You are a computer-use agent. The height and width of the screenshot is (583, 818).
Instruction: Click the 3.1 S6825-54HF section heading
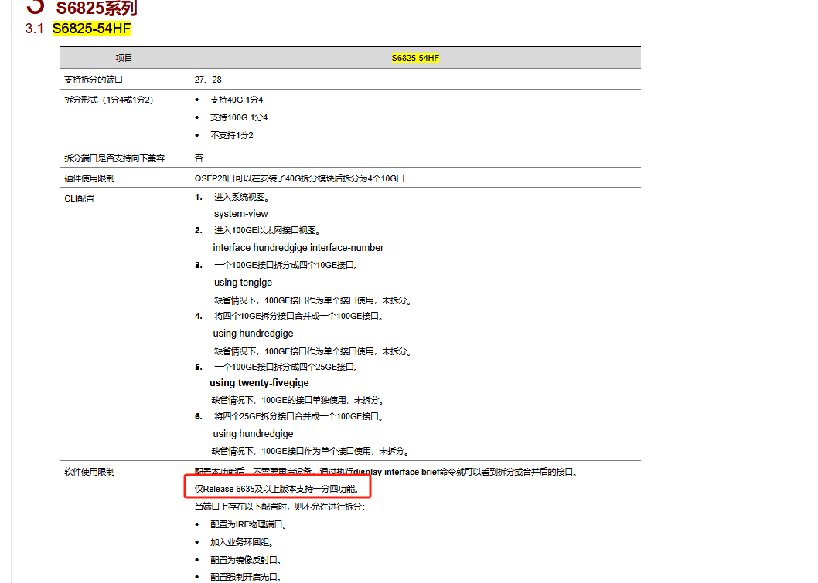(78, 29)
